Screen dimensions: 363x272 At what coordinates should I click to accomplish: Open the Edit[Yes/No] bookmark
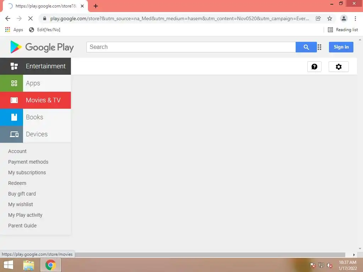44,30
